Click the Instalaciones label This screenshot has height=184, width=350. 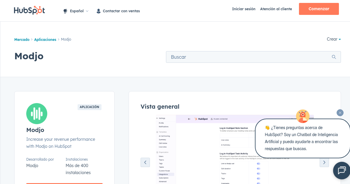point(77,159)
